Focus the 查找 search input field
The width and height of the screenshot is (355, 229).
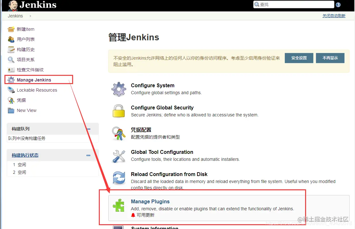(x=294, y=4)
